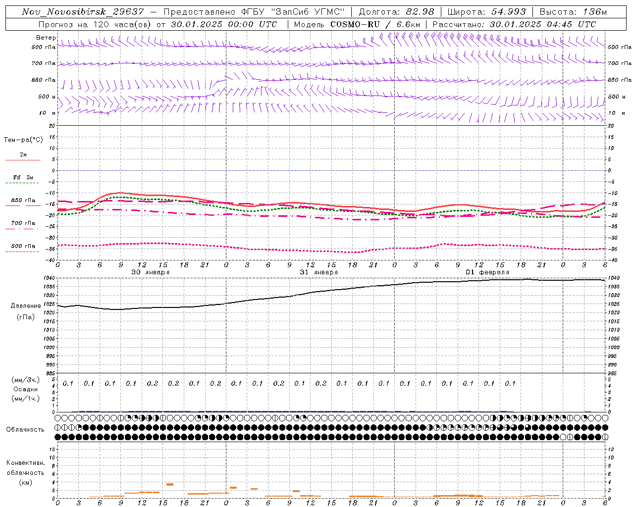634x507 pixels.
Task: Select the forecast start text 30.01.2025 00:00 UTC
Action: pyautogui.click(x=224, y=24)
